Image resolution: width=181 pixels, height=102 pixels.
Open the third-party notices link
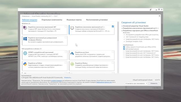(x=104, y=82)
